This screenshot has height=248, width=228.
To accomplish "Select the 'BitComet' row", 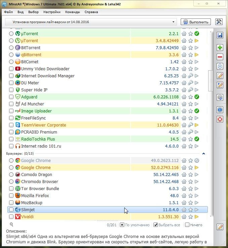I will pos(107,62).
